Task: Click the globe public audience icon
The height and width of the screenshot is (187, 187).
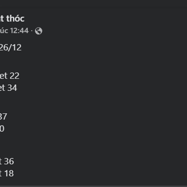Action: point(39,31)
